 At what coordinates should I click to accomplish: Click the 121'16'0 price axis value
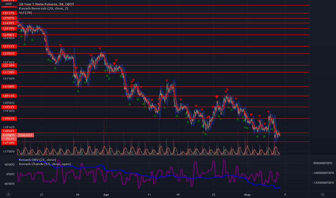(x=9, y=78)
